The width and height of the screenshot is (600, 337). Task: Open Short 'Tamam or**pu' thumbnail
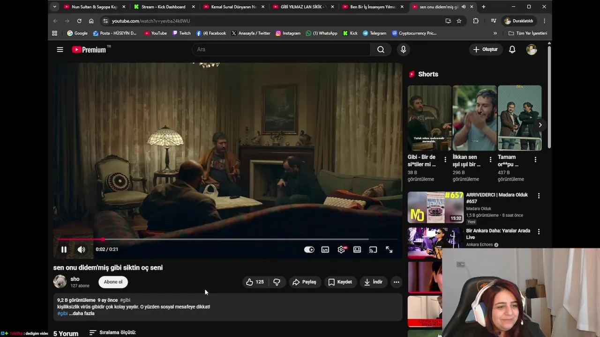click(519, 118)
